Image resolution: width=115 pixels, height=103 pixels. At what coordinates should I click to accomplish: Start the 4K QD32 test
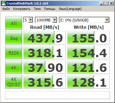(x=14, y=82)
